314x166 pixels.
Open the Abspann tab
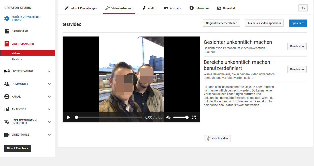173,8
